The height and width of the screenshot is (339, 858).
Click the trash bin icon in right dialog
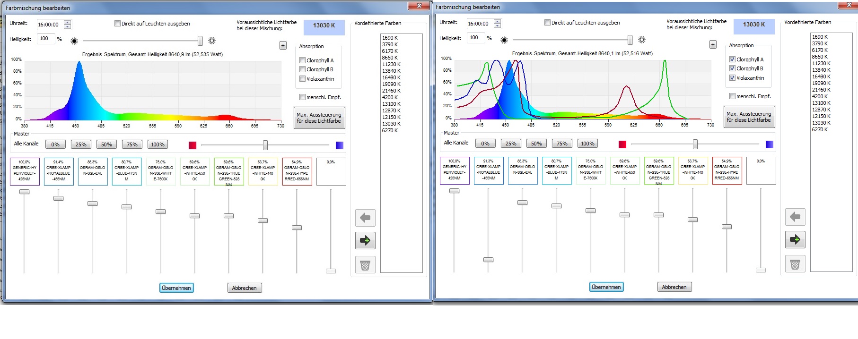pos(795,264)
